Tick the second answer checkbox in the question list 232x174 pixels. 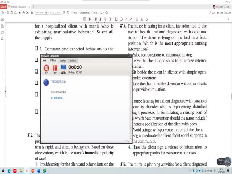click(36, 59)
